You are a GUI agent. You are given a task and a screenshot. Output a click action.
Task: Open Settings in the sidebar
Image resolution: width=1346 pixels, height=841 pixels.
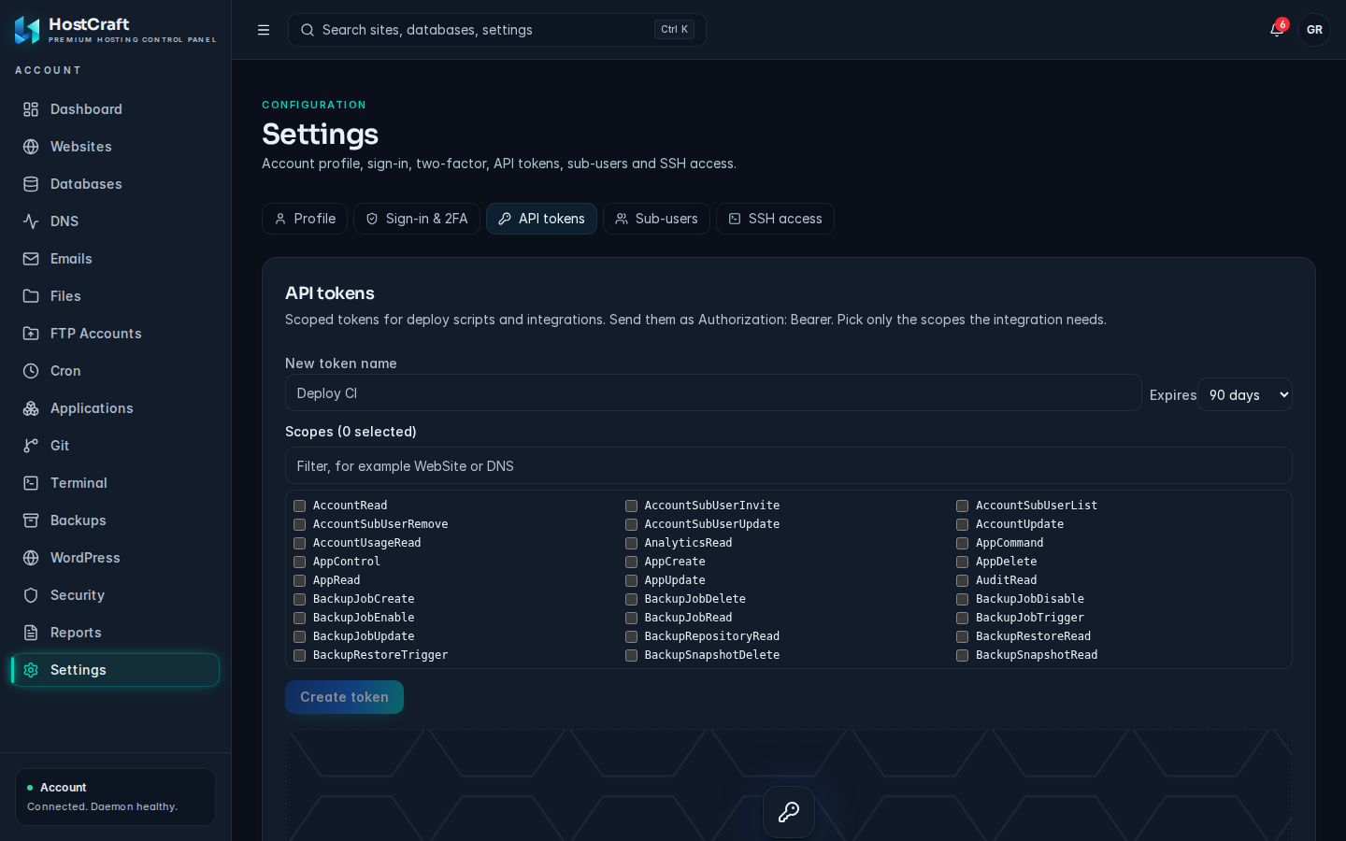pos(116,670)
